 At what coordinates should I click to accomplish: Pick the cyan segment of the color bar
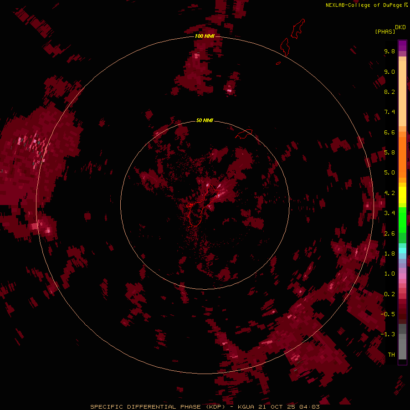402,250
